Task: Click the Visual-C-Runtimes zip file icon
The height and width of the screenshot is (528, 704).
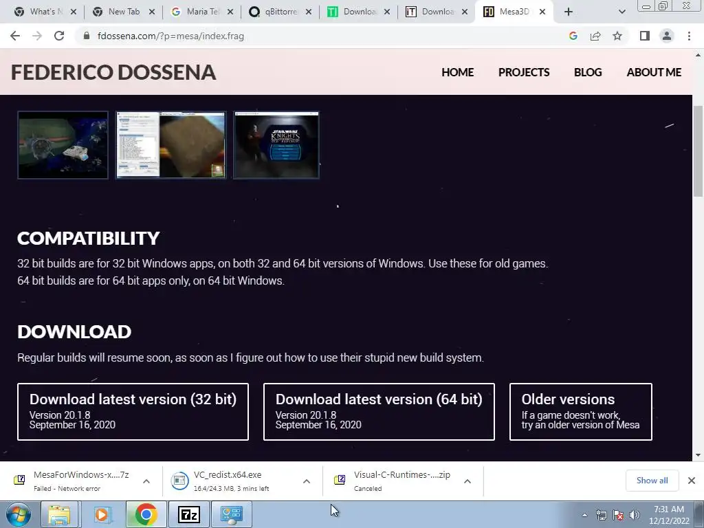Action: coord(340,480)
